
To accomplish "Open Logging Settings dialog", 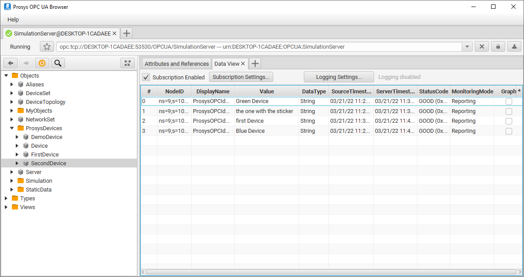I will [x=339, y=77].
